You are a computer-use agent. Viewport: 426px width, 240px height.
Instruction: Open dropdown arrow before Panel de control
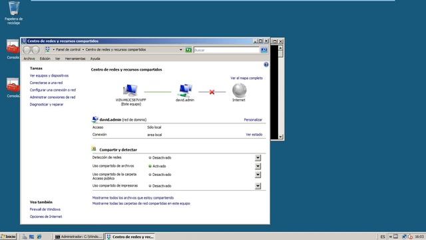click(53, 49)
